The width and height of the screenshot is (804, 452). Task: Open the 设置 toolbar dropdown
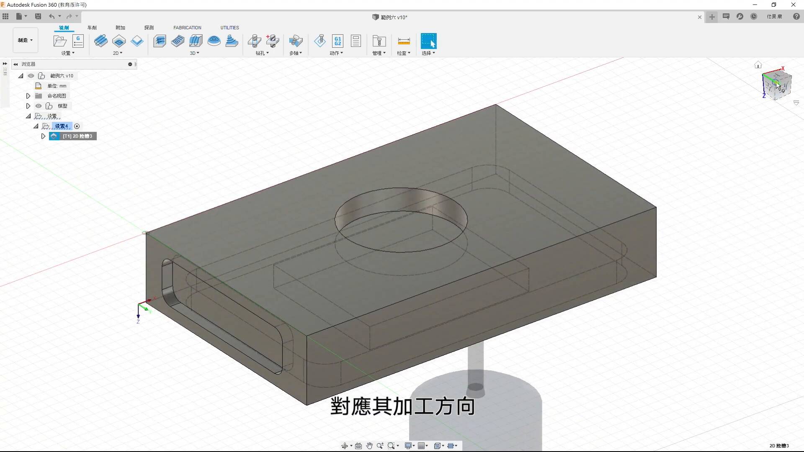(x=68, y=53)
